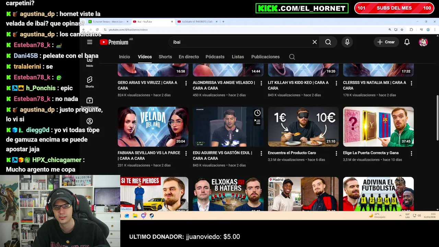Play the 1€ vs 10€ food thumbnail
Image resolution: width=439 pixels, height=247 pixels.
303,127
